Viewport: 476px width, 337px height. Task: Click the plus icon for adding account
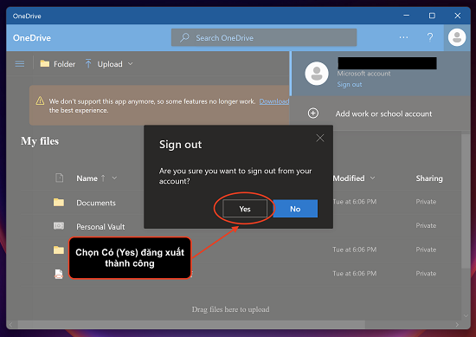(313, 113)
